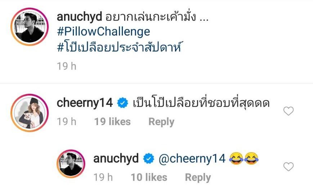Open the anuchyd username in the reply
This screenshot has width=313, height=191.
click(x=116, y=159)
